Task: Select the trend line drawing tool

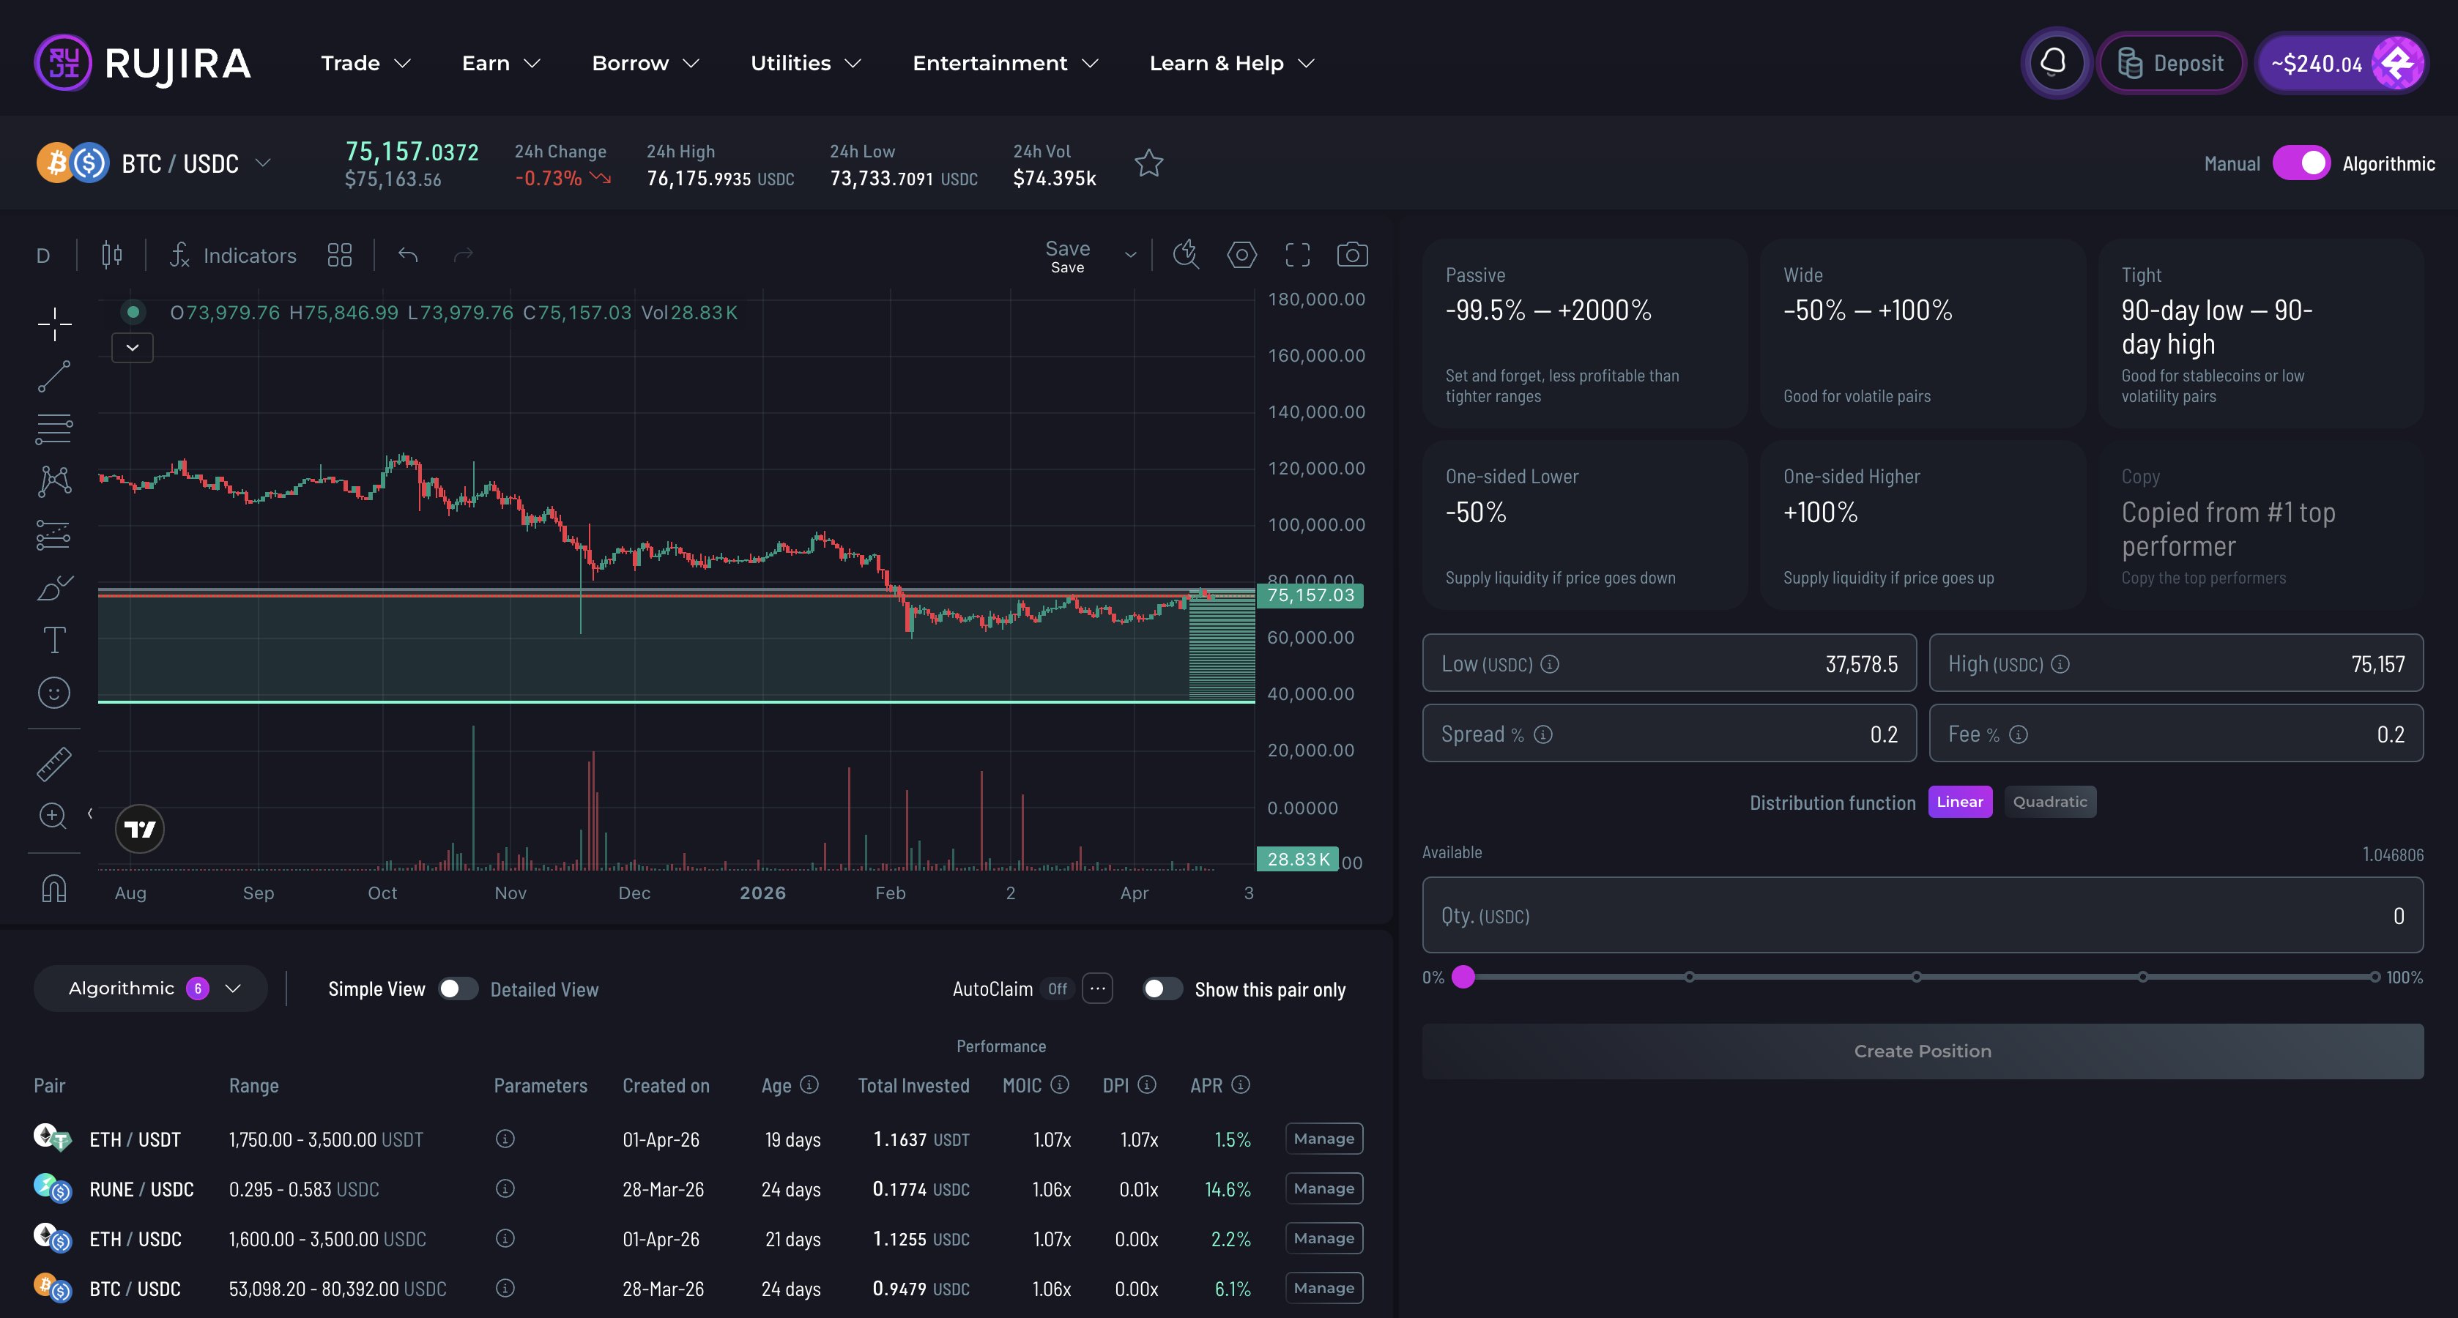Action: [54, 376]
